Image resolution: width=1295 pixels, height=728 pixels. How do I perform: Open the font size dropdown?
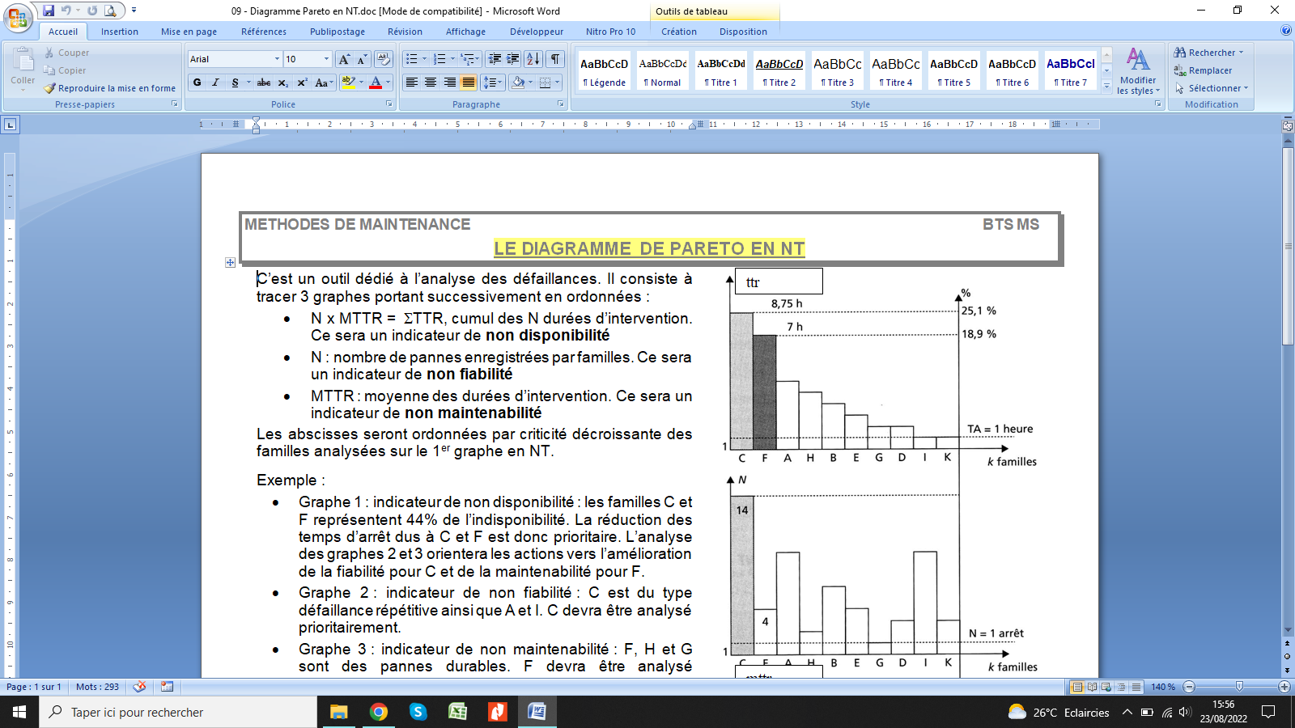tap(326, 59)
